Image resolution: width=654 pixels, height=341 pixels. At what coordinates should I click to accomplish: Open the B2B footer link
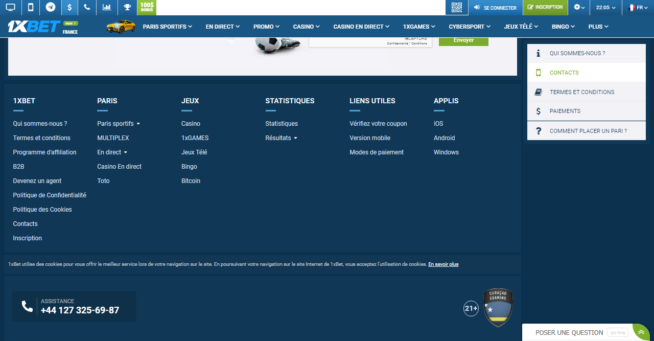point(18,167)
